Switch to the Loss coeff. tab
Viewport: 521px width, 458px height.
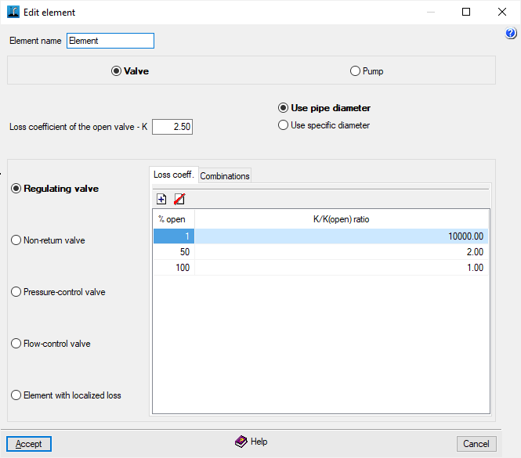pyautogui.click(x=174, y=175)
